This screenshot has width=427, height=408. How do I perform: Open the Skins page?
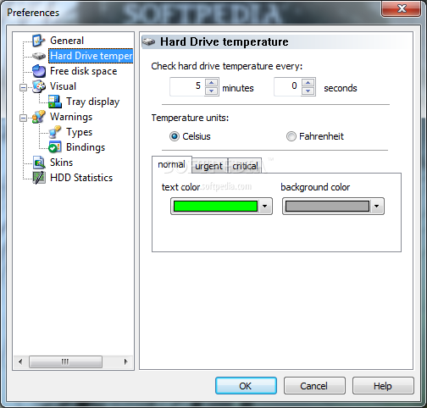[x=61, y=163]
